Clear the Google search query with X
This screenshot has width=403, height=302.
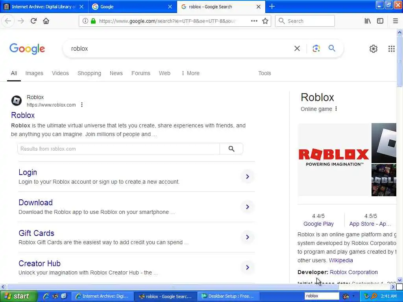coord(297,48)
